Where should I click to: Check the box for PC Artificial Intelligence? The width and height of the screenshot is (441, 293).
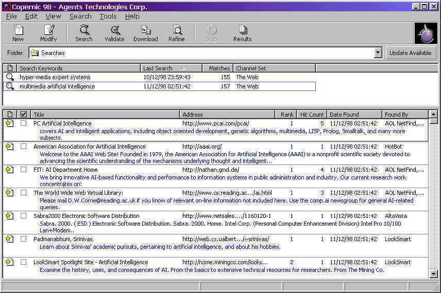coord(24,123)
